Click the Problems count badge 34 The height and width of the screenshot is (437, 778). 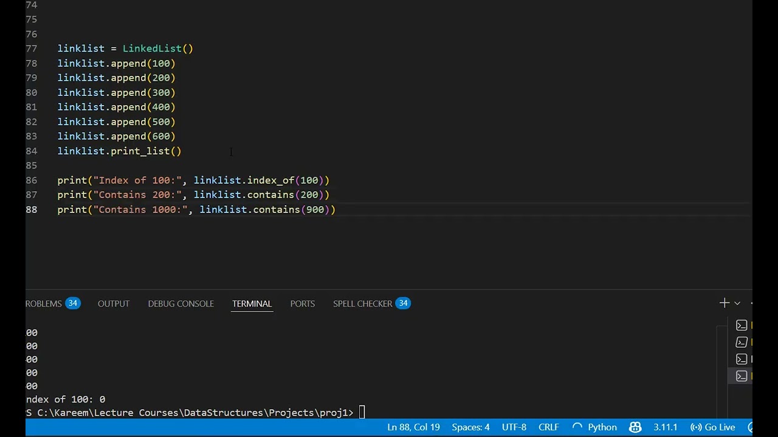(x=73, y=303)
